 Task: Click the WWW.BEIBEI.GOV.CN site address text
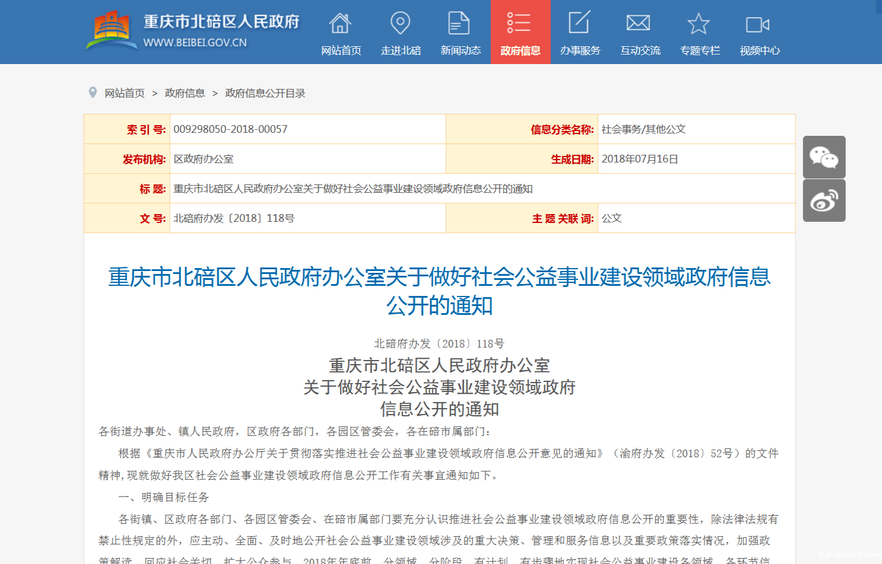click(195, 43)
